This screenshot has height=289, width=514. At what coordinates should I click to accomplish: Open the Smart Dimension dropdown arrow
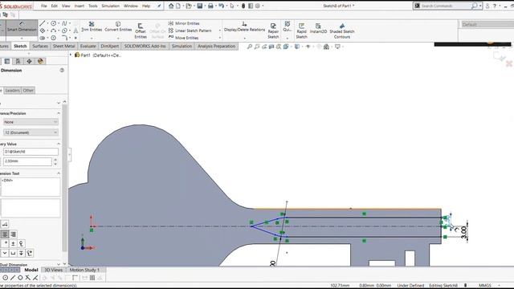[22, 39]
